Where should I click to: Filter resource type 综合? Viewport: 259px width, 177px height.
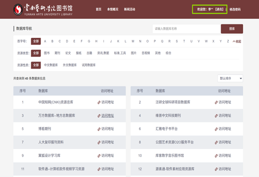tap(168, 53)
